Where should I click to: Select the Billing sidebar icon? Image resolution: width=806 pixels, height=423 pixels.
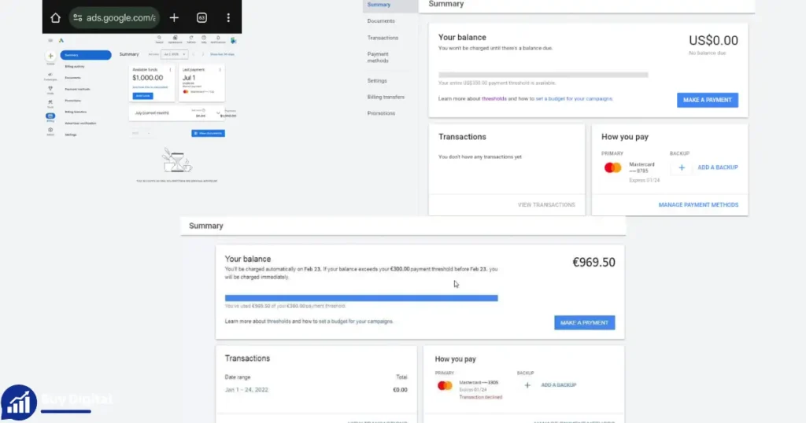point(50,118)
